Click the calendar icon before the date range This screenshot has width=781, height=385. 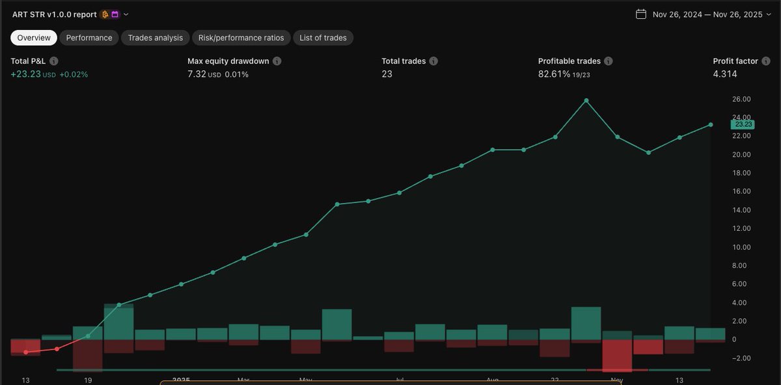click(x=640, y=13)
